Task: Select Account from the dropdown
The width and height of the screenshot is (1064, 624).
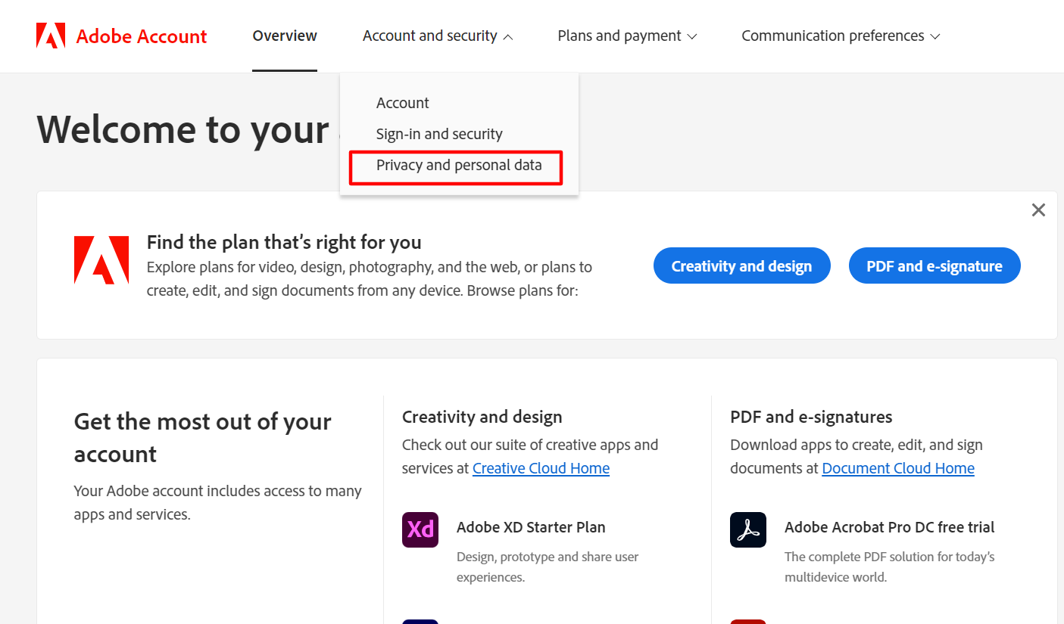Action: point(403,103)
